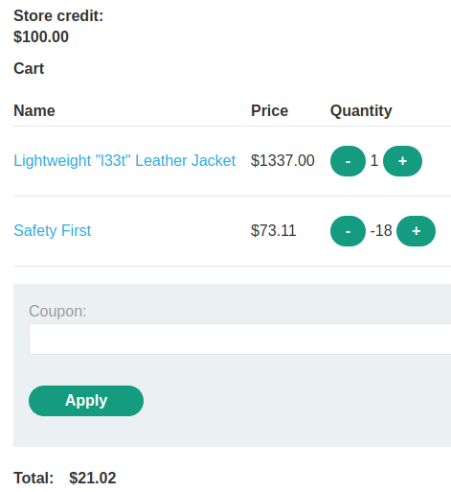The height and width of the screenshot is (492, 451).
Task: Click the Apply coupon button
Action: coord(86,401)
